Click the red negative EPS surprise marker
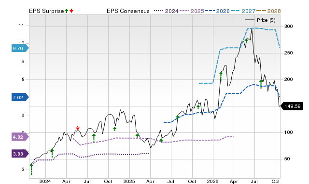309x184 pixels. 78,128
